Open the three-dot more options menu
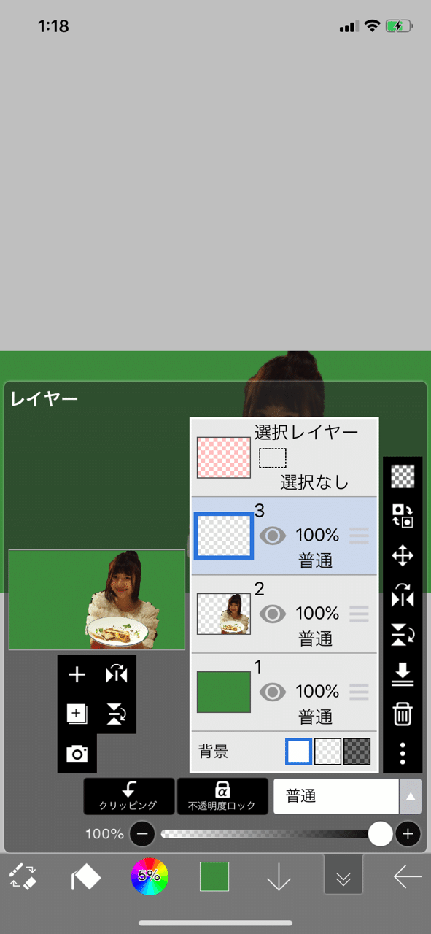This screenshot has height=934, width=431. point(403,753)
